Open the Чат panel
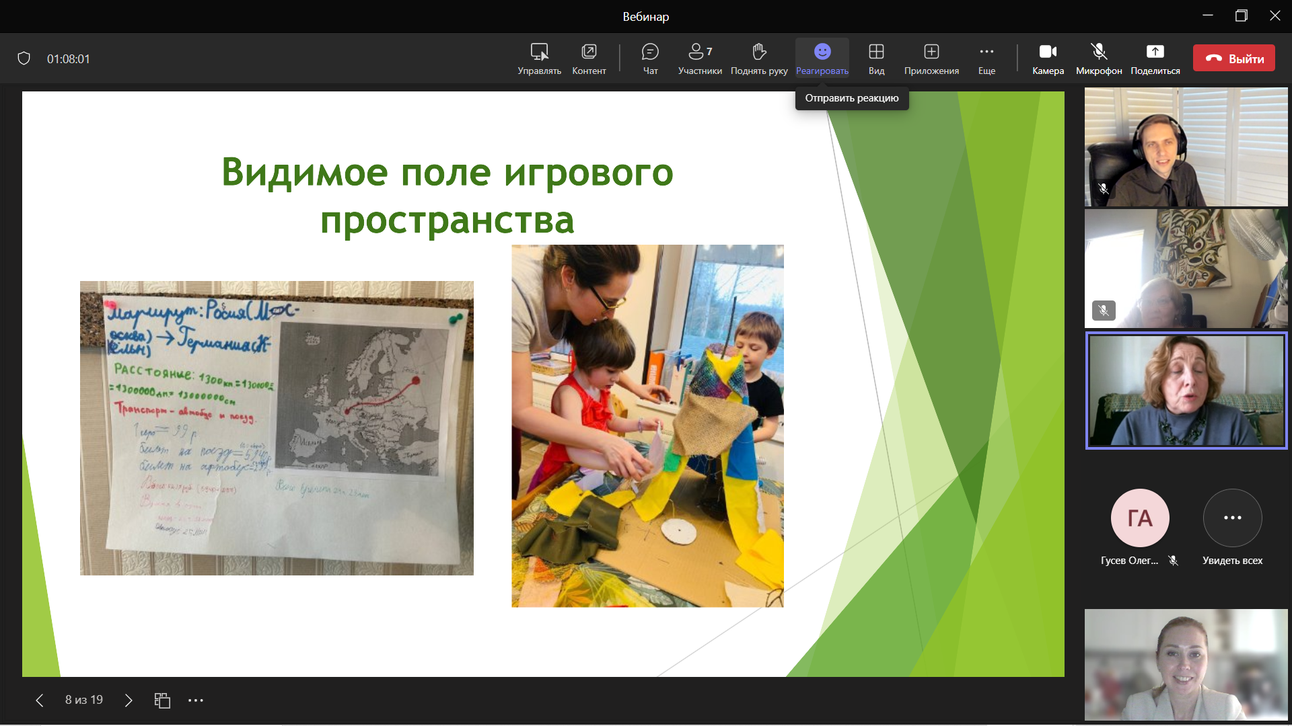1292x726 pixels. coord(649,58)
